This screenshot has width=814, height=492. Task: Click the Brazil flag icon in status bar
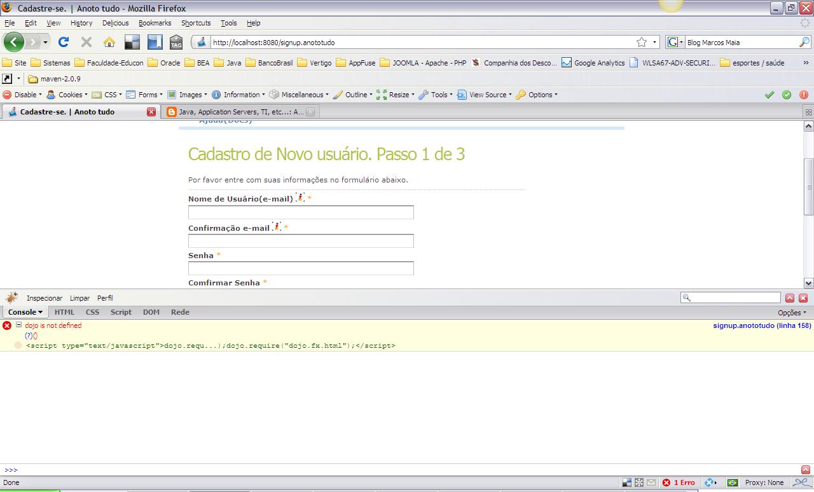click(x=732, y=482)
